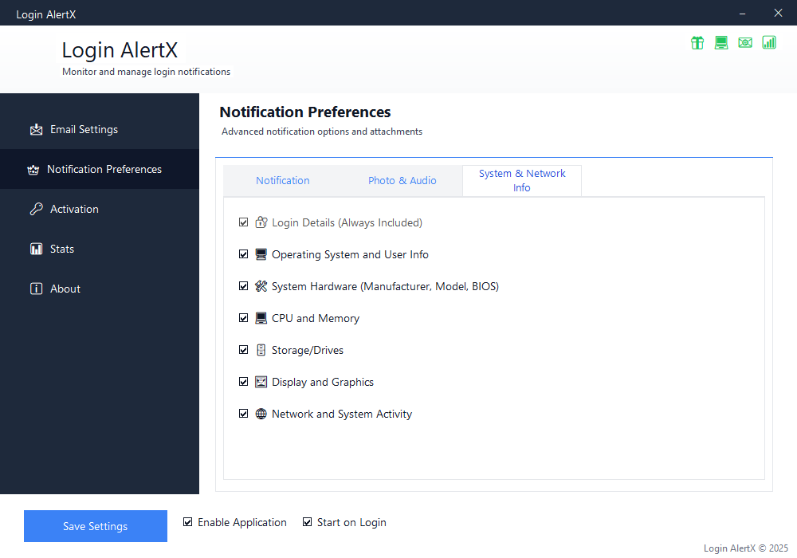Click the Stats chart icon in sidebar

(36, 249)
